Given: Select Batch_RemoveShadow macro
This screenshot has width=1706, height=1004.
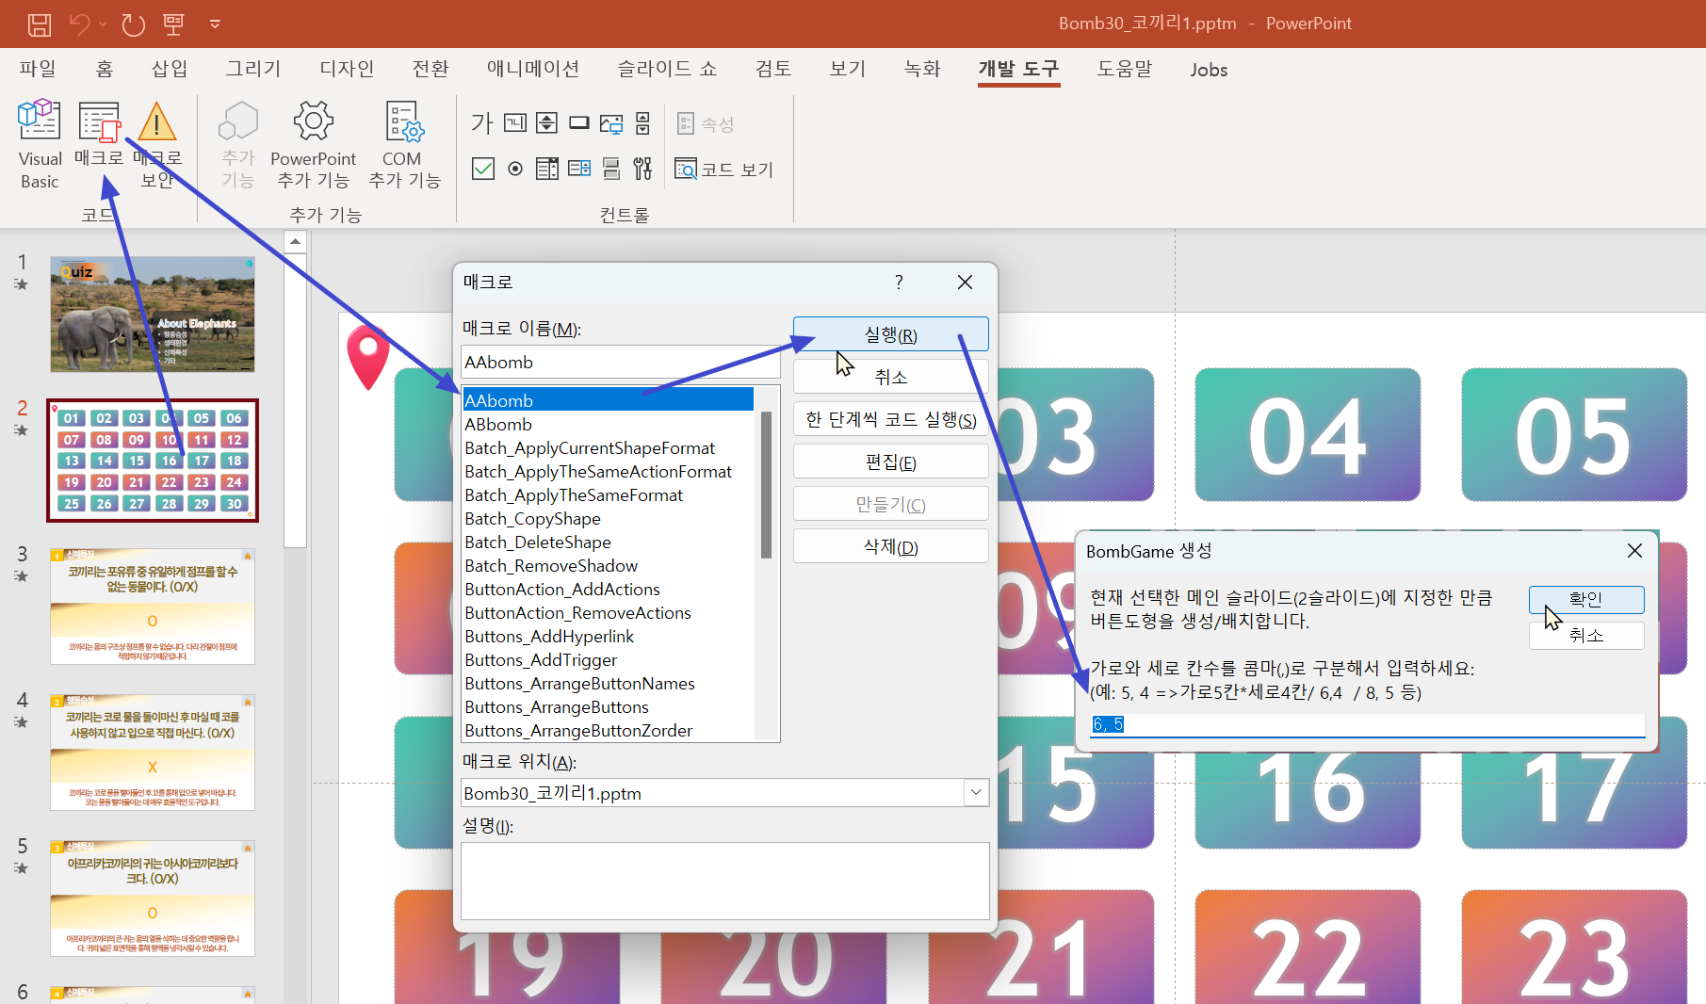Looking at the screenshot, I should [609, 565].
